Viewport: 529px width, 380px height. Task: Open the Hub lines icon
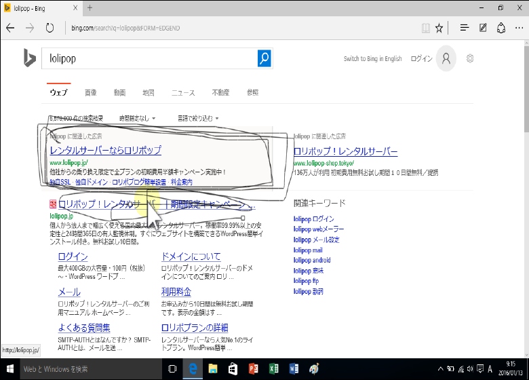(x=465, y=28)
